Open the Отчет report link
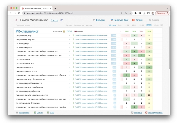The image size is (178, 125). point(40,113)
